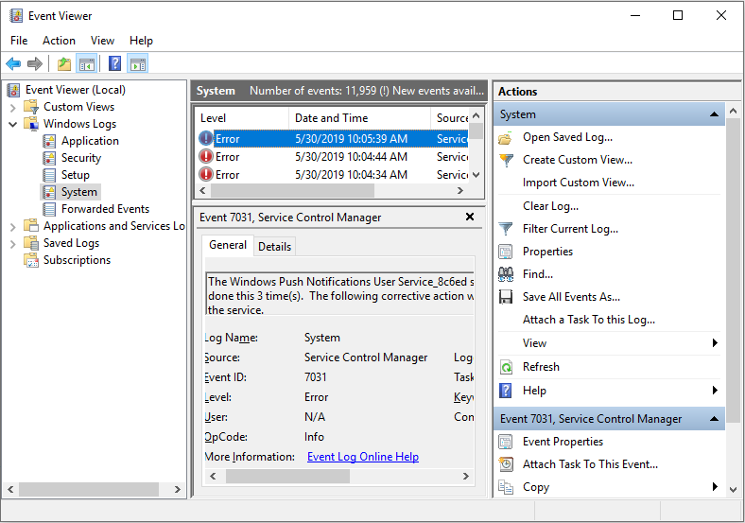Click the Saved Logs folder icon

[x=31, y=243]
